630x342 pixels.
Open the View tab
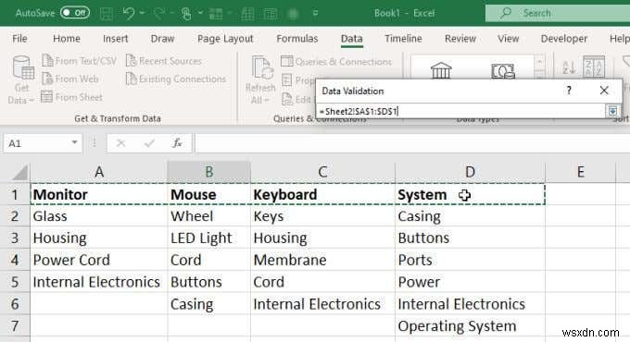click(x=509, y=39)
